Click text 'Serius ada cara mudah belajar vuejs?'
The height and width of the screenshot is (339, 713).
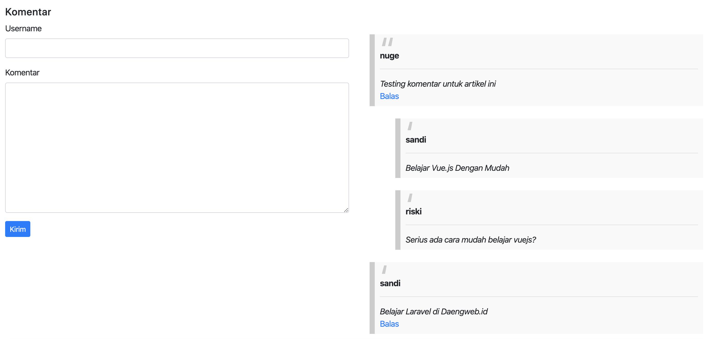[x=470, y=240]
